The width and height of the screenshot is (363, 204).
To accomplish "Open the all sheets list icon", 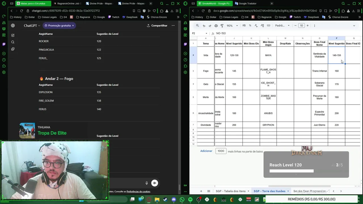I will [209, 191].
